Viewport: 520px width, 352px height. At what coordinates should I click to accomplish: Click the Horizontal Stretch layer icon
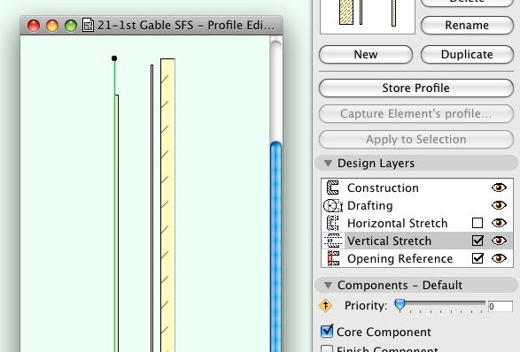point(332,223)
